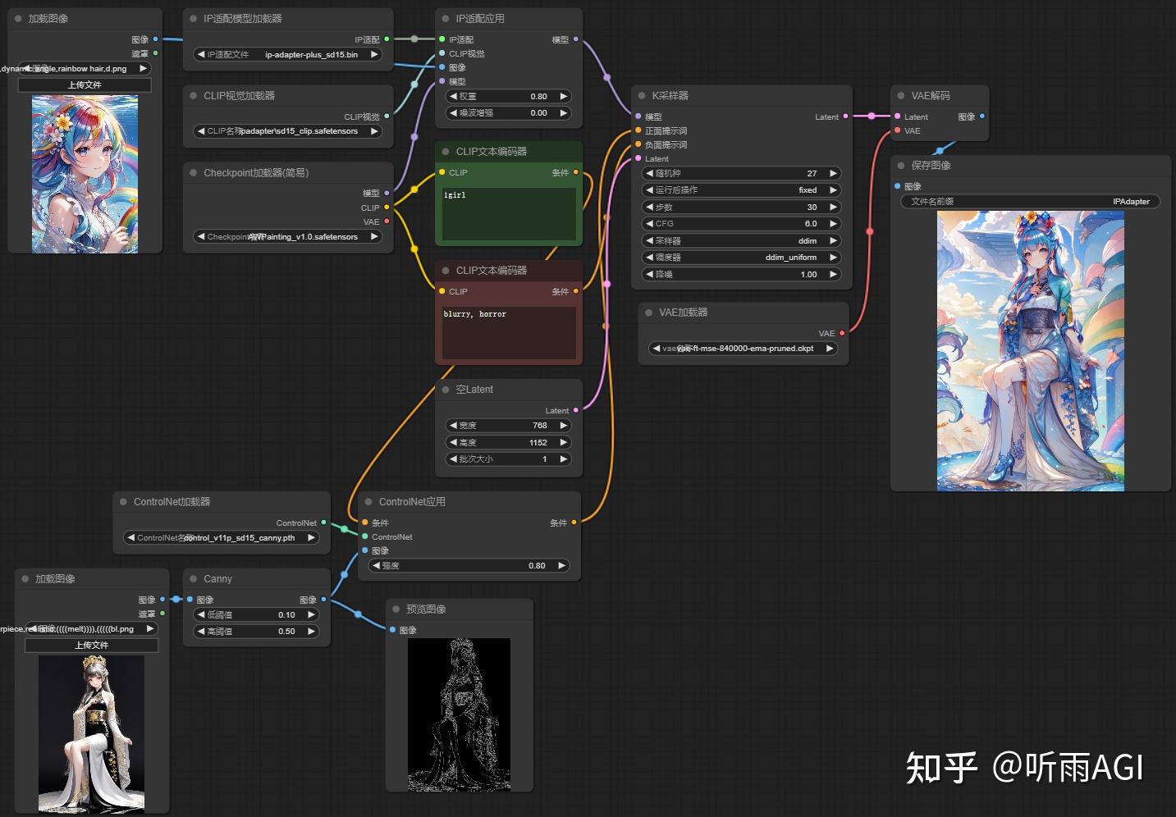The image size is (1176, 817).
Task: Click the 上传文件 button on lower 加载图像 node
Action: click(91, 646)
